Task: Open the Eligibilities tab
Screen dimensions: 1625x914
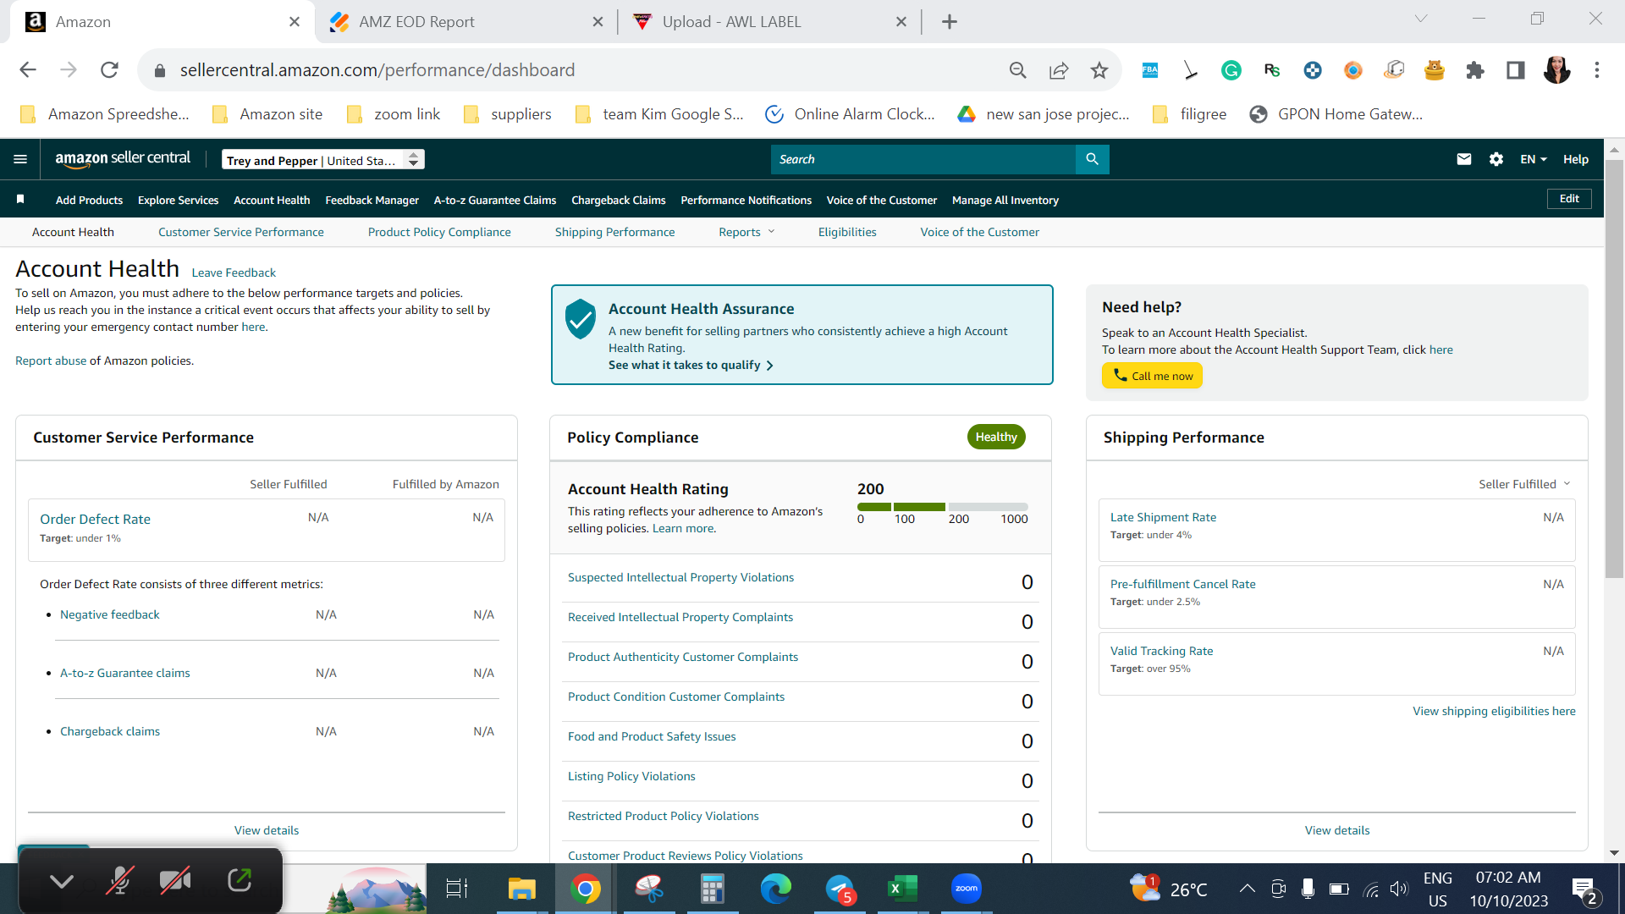Action: (847, 232)
